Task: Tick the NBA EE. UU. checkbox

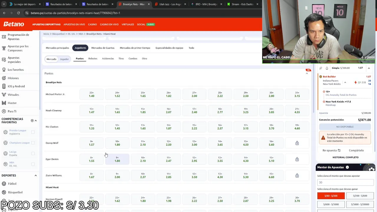Action: 33,164
